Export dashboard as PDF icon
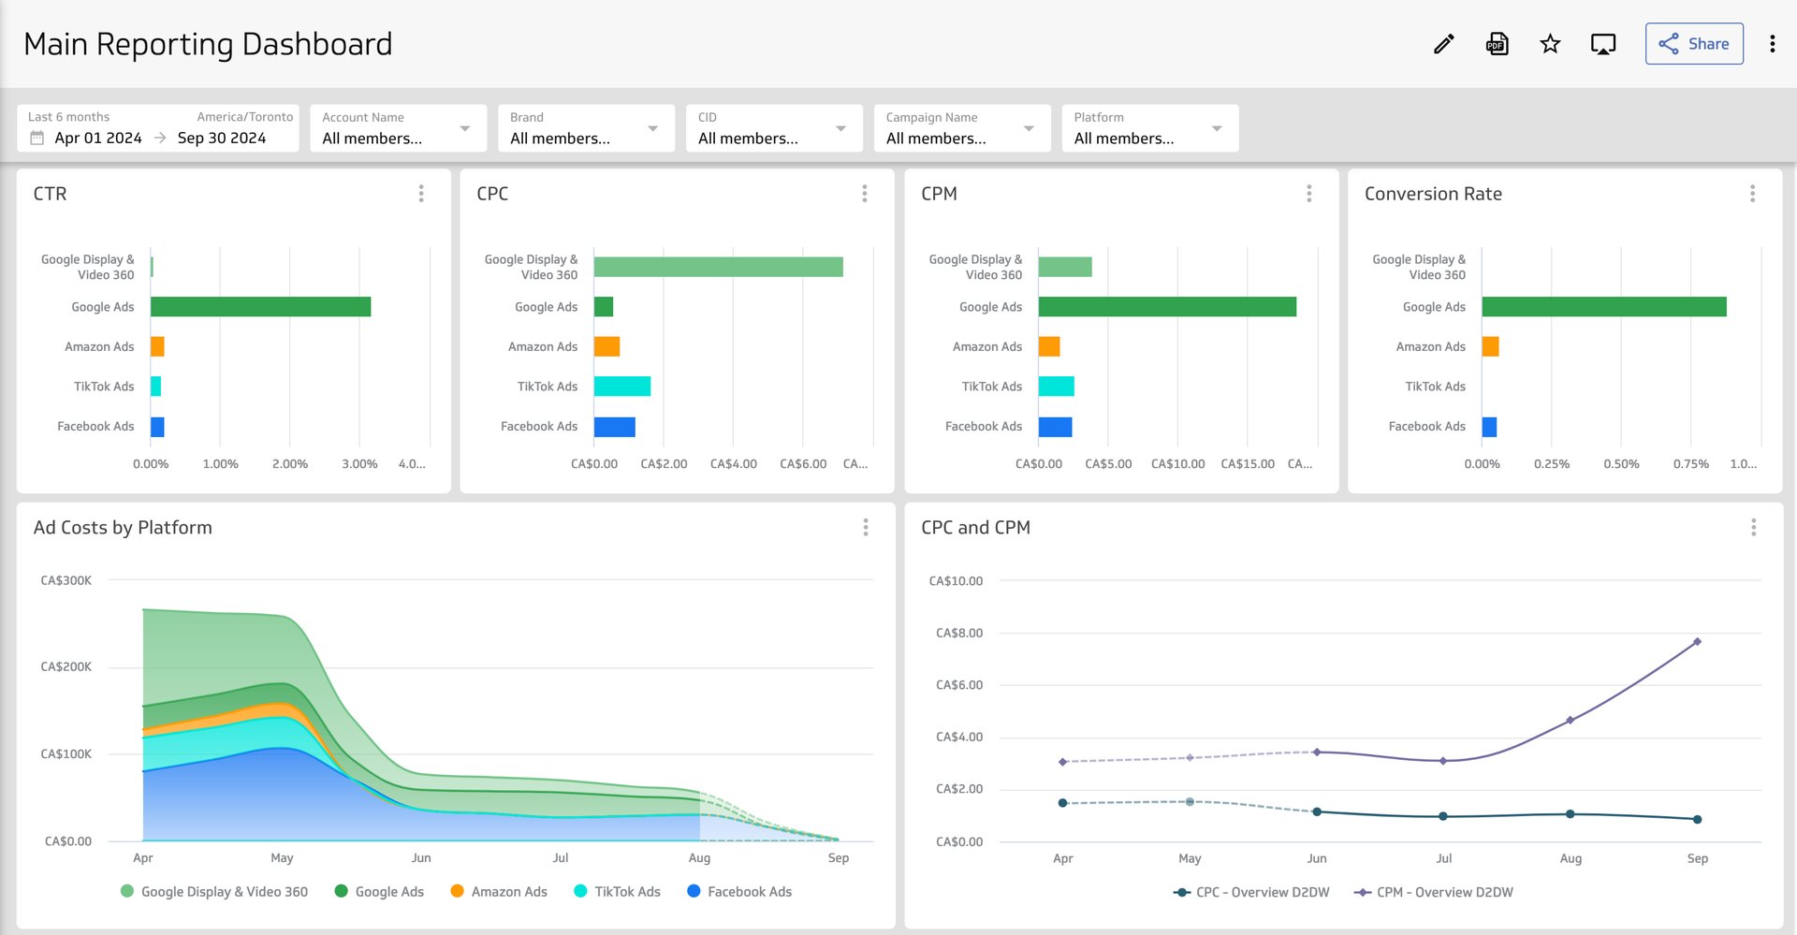 (1497, 44)
